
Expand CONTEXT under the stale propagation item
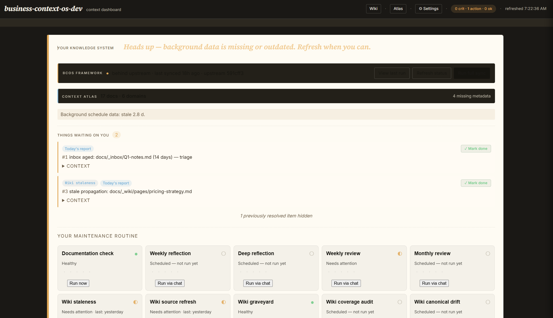coord(76,200)
